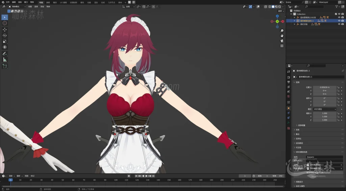Lock the Location X field
Image resolution: width=346 pixels, height=191 pixels.
pos(338,87)
